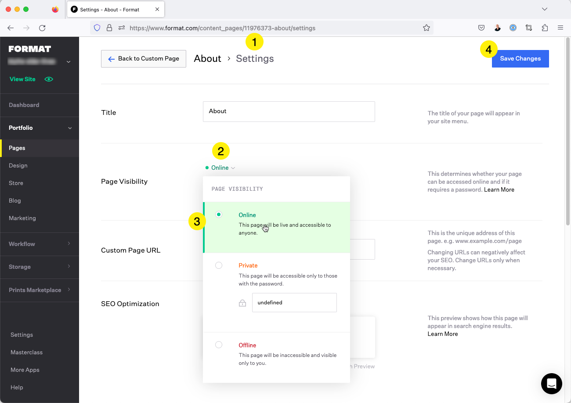
Task: Click Learn More link for SEO Optimization
Action: (x=443, y=334)
